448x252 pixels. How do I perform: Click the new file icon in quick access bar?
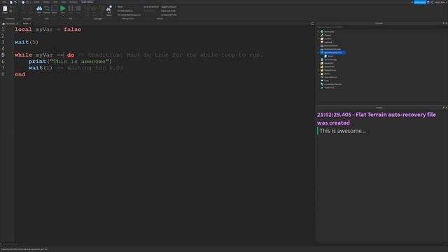pos(11,2)
